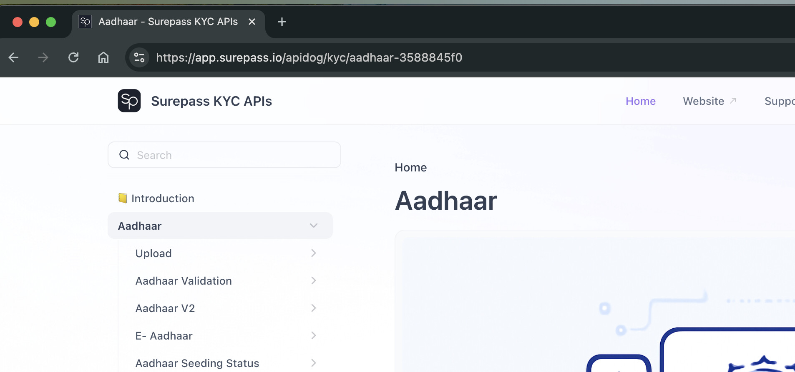Select the Aadhaar - Surepass KYC APIs tab

click(169, 22)
